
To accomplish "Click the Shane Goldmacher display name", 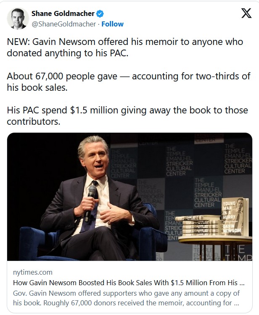I will tap(63, 13).
